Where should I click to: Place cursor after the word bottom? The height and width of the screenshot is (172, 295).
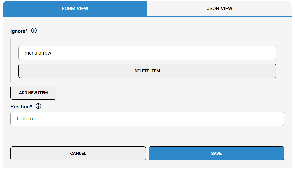pos(34,119)
